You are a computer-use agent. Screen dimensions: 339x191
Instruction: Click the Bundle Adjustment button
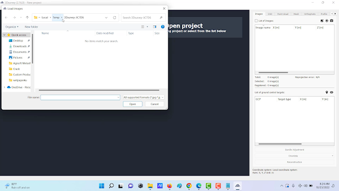pos(295,150)
